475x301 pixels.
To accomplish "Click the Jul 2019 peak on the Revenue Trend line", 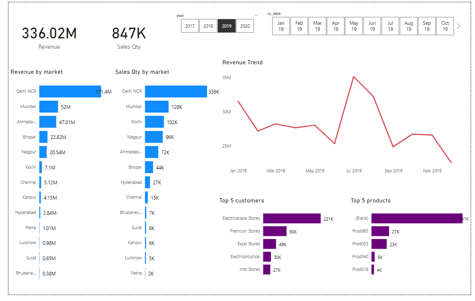I will coord(353,77).
